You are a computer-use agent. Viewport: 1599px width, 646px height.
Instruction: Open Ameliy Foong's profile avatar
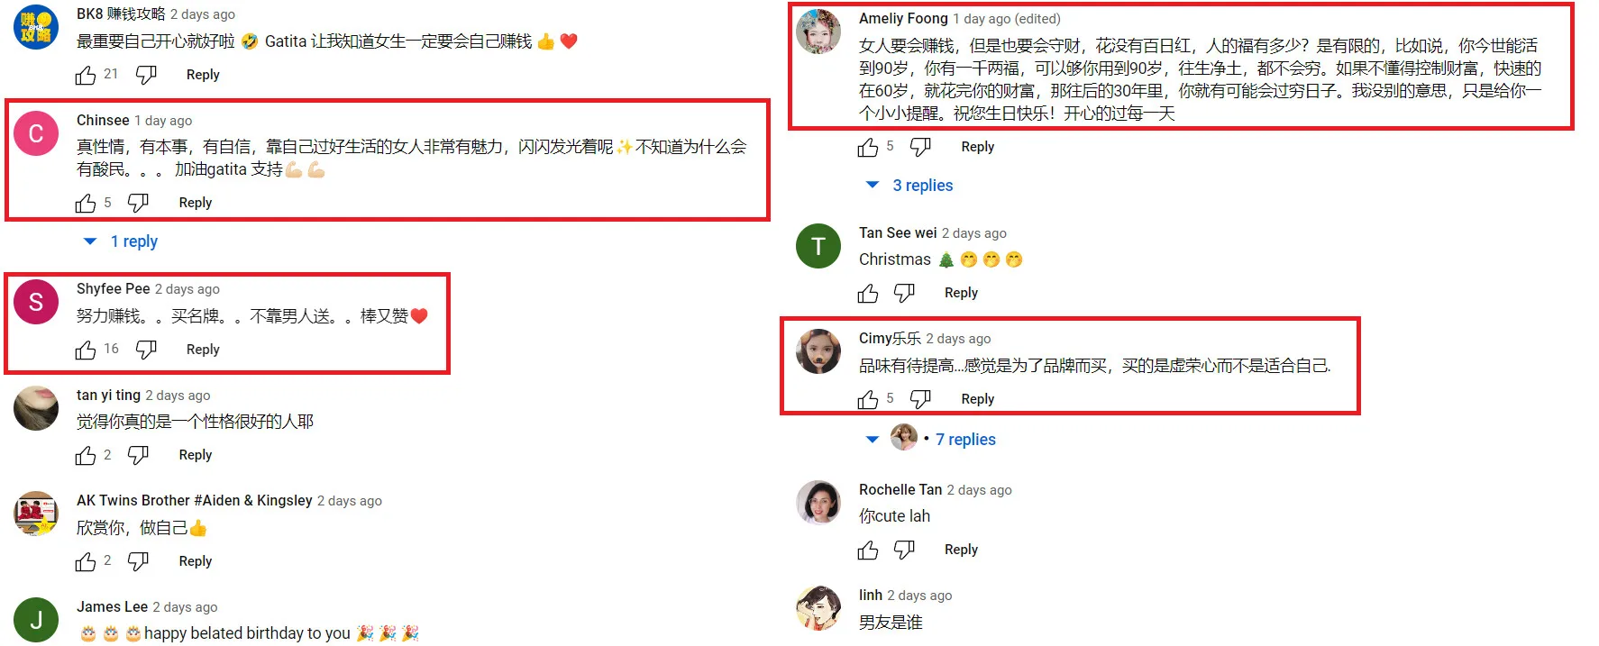pyautogui.click(x=818, y=32)
